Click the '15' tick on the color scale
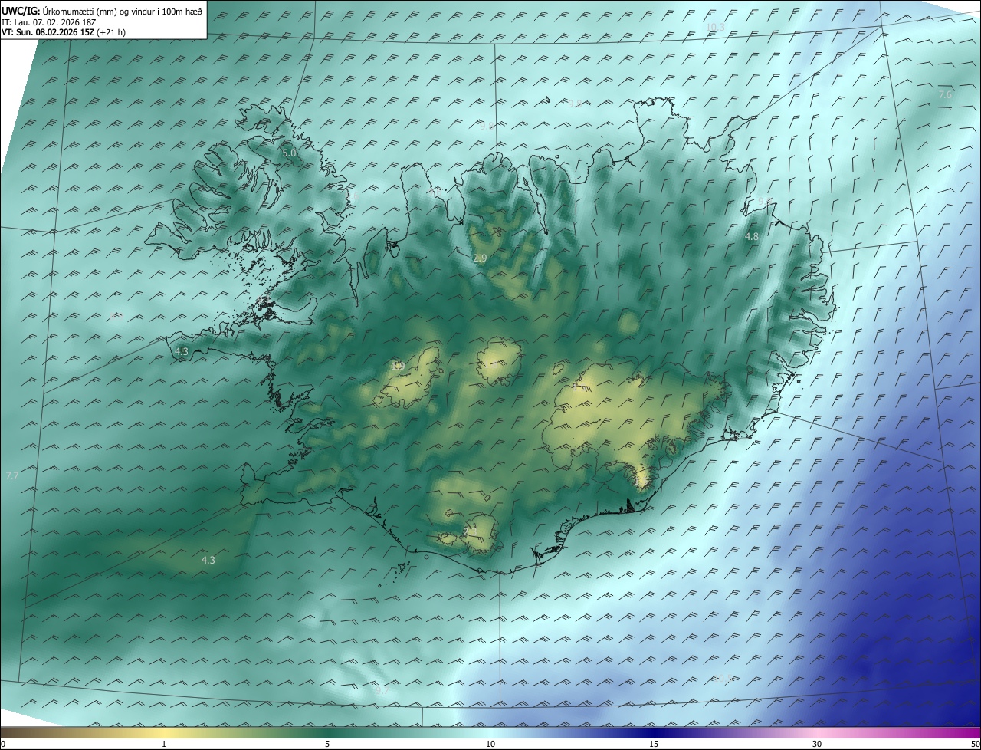 pos(654,745)
